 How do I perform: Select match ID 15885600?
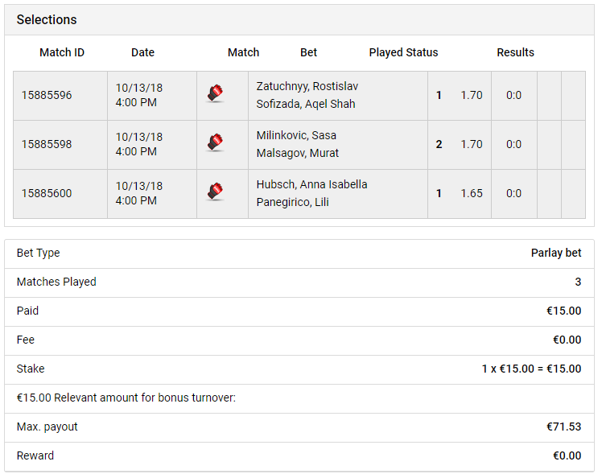(x=47, y=193)
